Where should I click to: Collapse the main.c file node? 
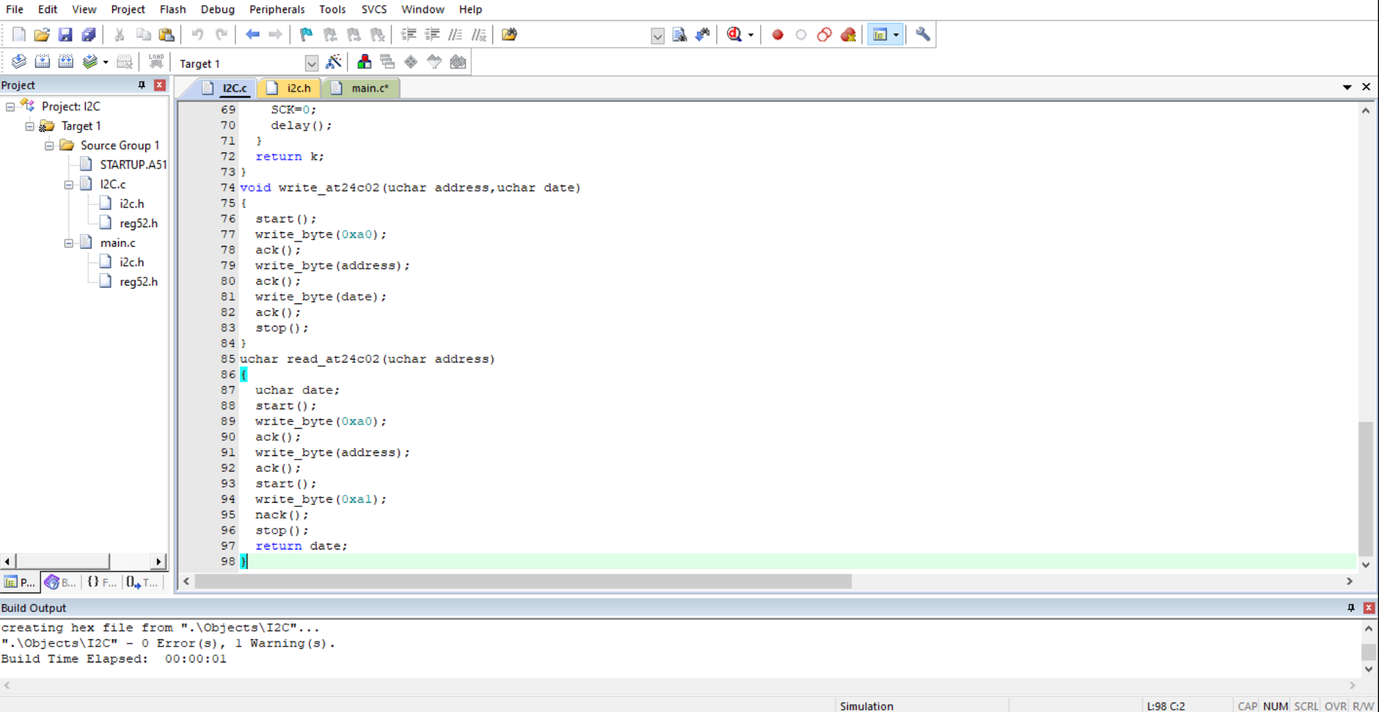point(68,243)
